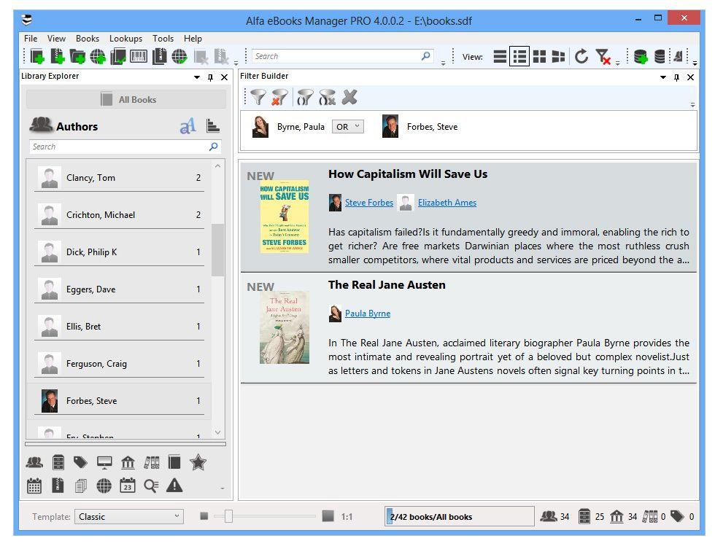Open the favorites star icon
The width and height of the screenshot is (715, 549).
198,462
